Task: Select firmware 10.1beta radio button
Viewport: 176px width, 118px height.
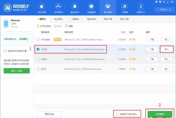Action: coord(38,39)
